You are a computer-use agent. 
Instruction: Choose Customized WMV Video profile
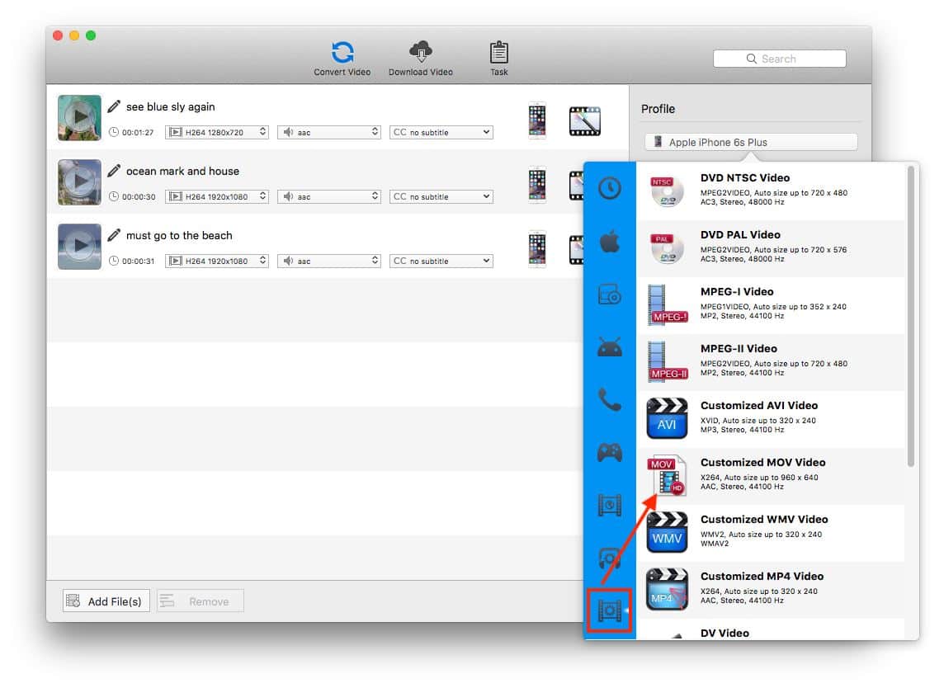tap(771, 533)
